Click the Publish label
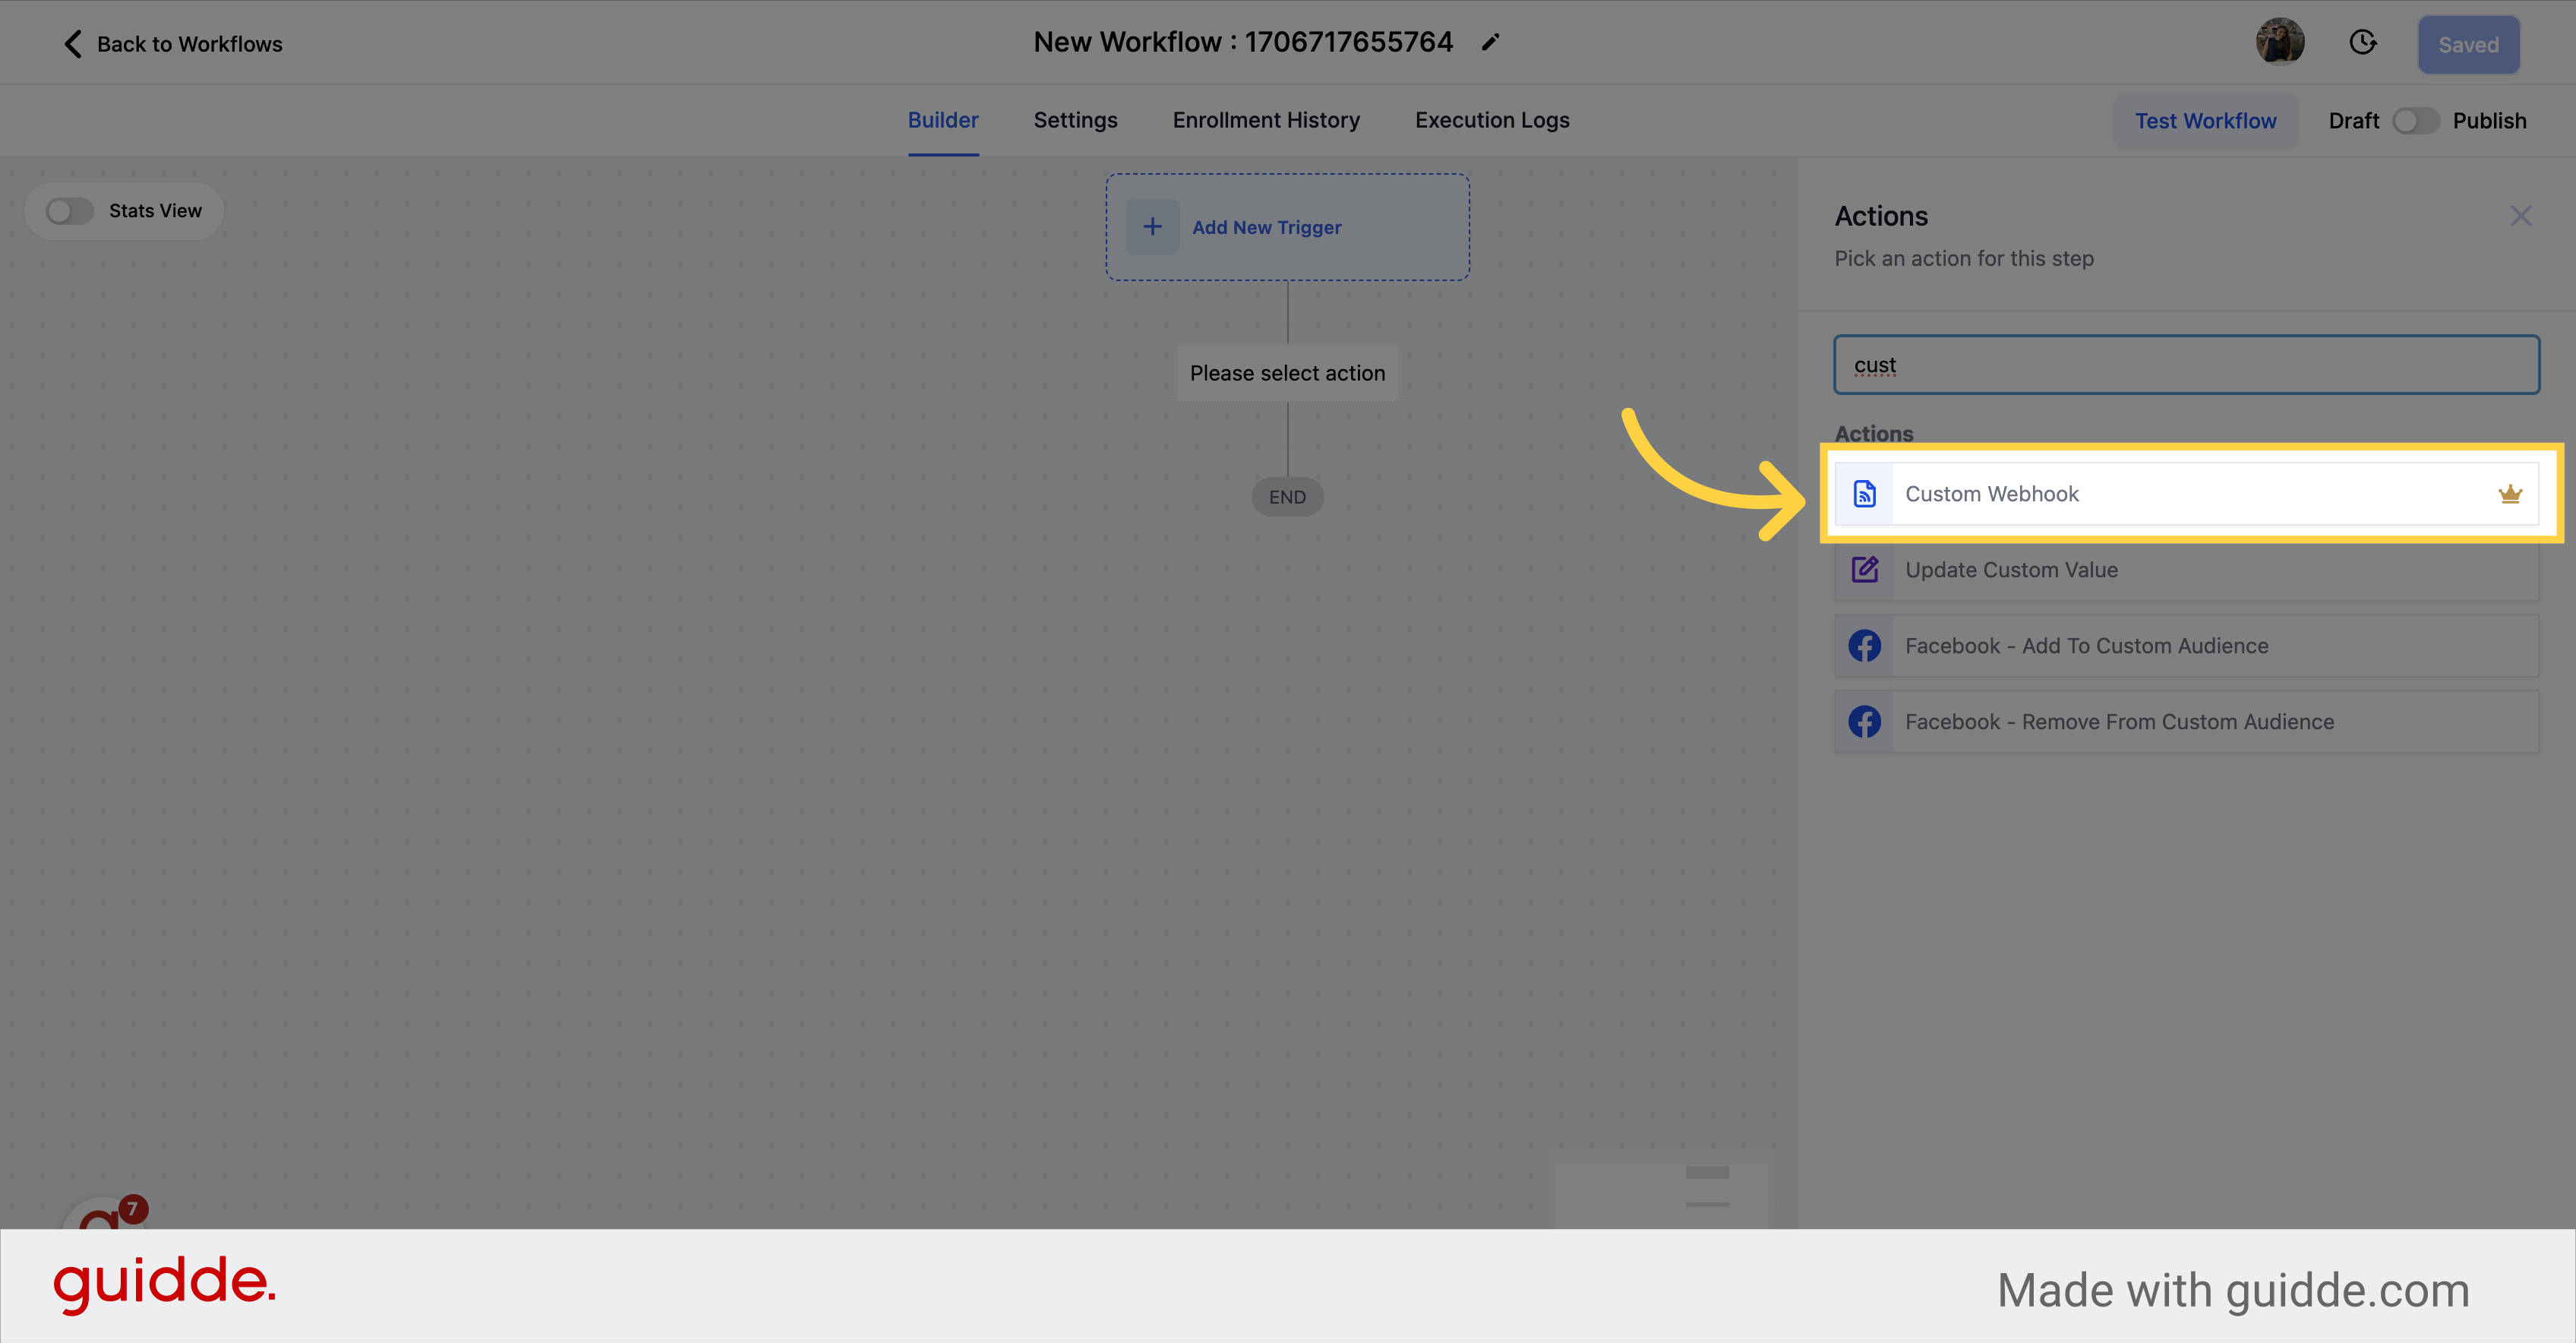 [x=2489, y=121]
